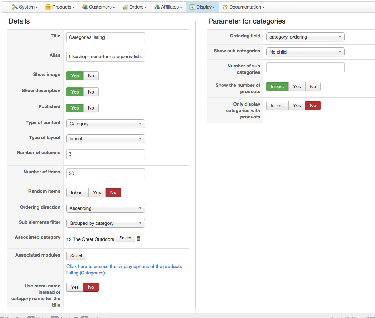The height and width of the screenshot is (318, 375).
Task: Click the Orders notepad icon
Action: point(125,7)
